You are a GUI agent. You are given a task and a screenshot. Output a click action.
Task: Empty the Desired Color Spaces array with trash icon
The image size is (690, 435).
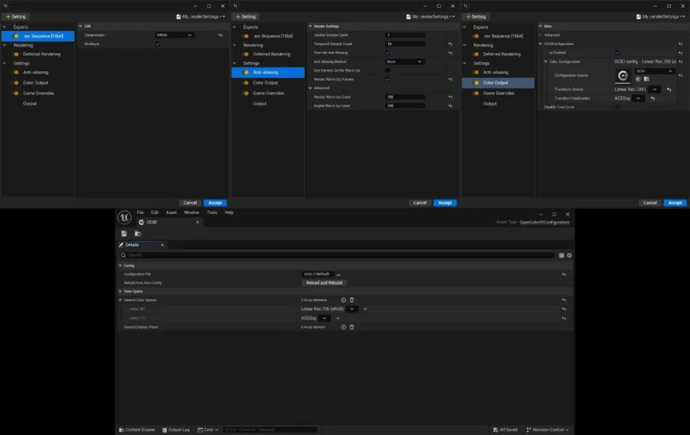click(x=351, y=300)
